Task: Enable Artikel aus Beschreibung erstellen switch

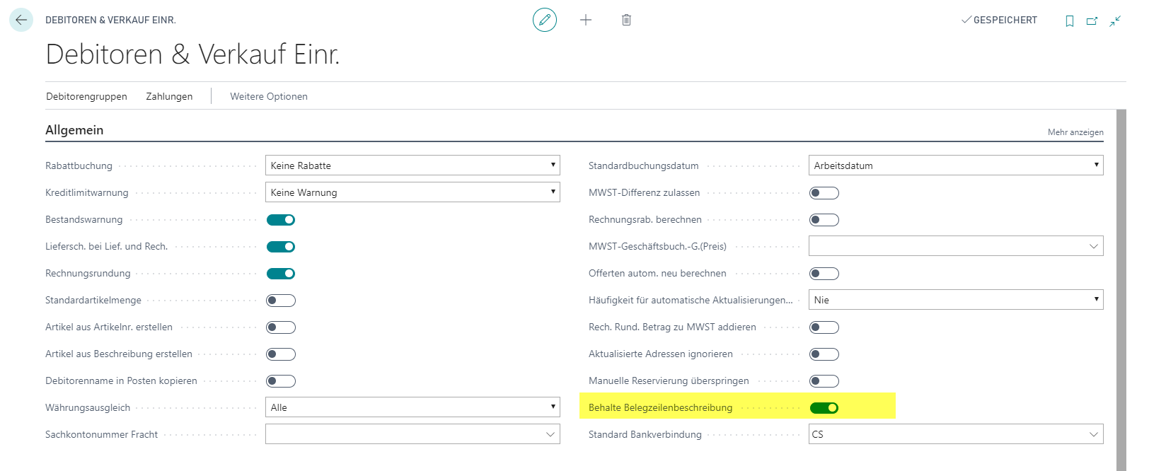Action: point(281,354)
